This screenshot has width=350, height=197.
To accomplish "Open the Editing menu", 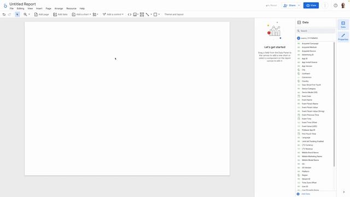I will tap(20, 9).
